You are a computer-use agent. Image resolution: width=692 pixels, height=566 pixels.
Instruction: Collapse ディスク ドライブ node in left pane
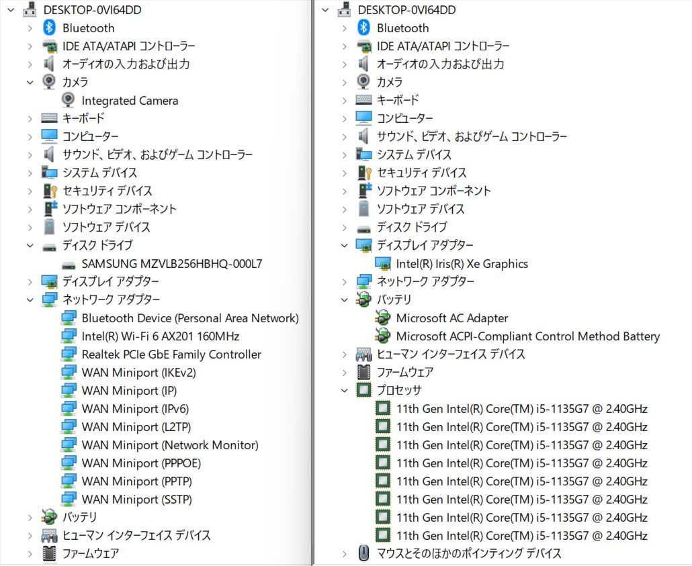pyautogui.click(x=30, y=245)
